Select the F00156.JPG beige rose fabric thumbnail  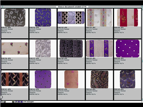[x=15, y=48]
